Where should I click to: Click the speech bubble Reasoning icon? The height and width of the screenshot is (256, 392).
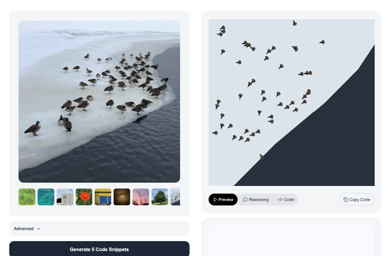tap(245, 200)
